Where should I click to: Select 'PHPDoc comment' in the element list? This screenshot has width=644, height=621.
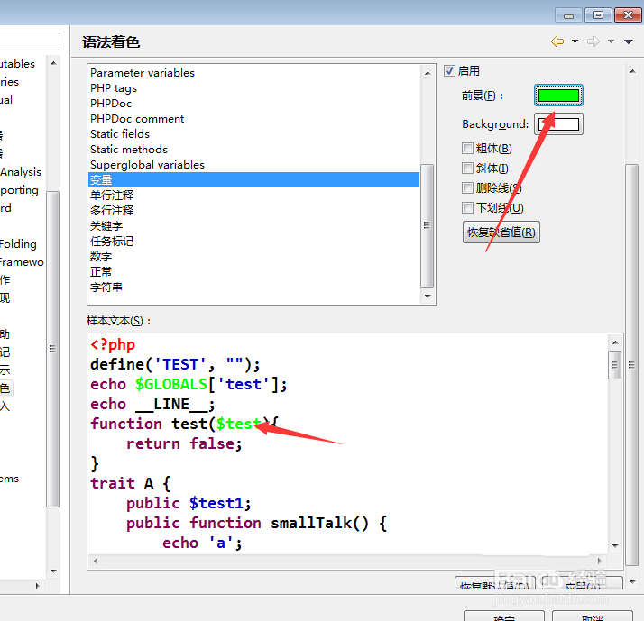[253, 119]
